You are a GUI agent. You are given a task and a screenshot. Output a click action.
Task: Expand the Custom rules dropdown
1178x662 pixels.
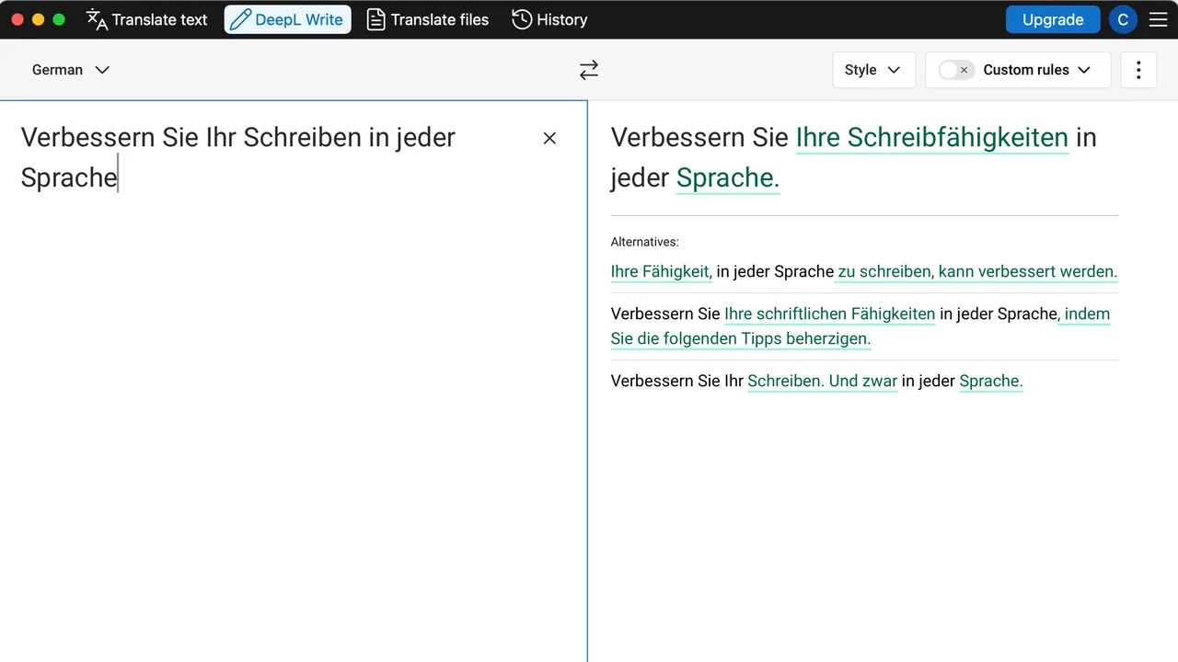[1037, 70]
